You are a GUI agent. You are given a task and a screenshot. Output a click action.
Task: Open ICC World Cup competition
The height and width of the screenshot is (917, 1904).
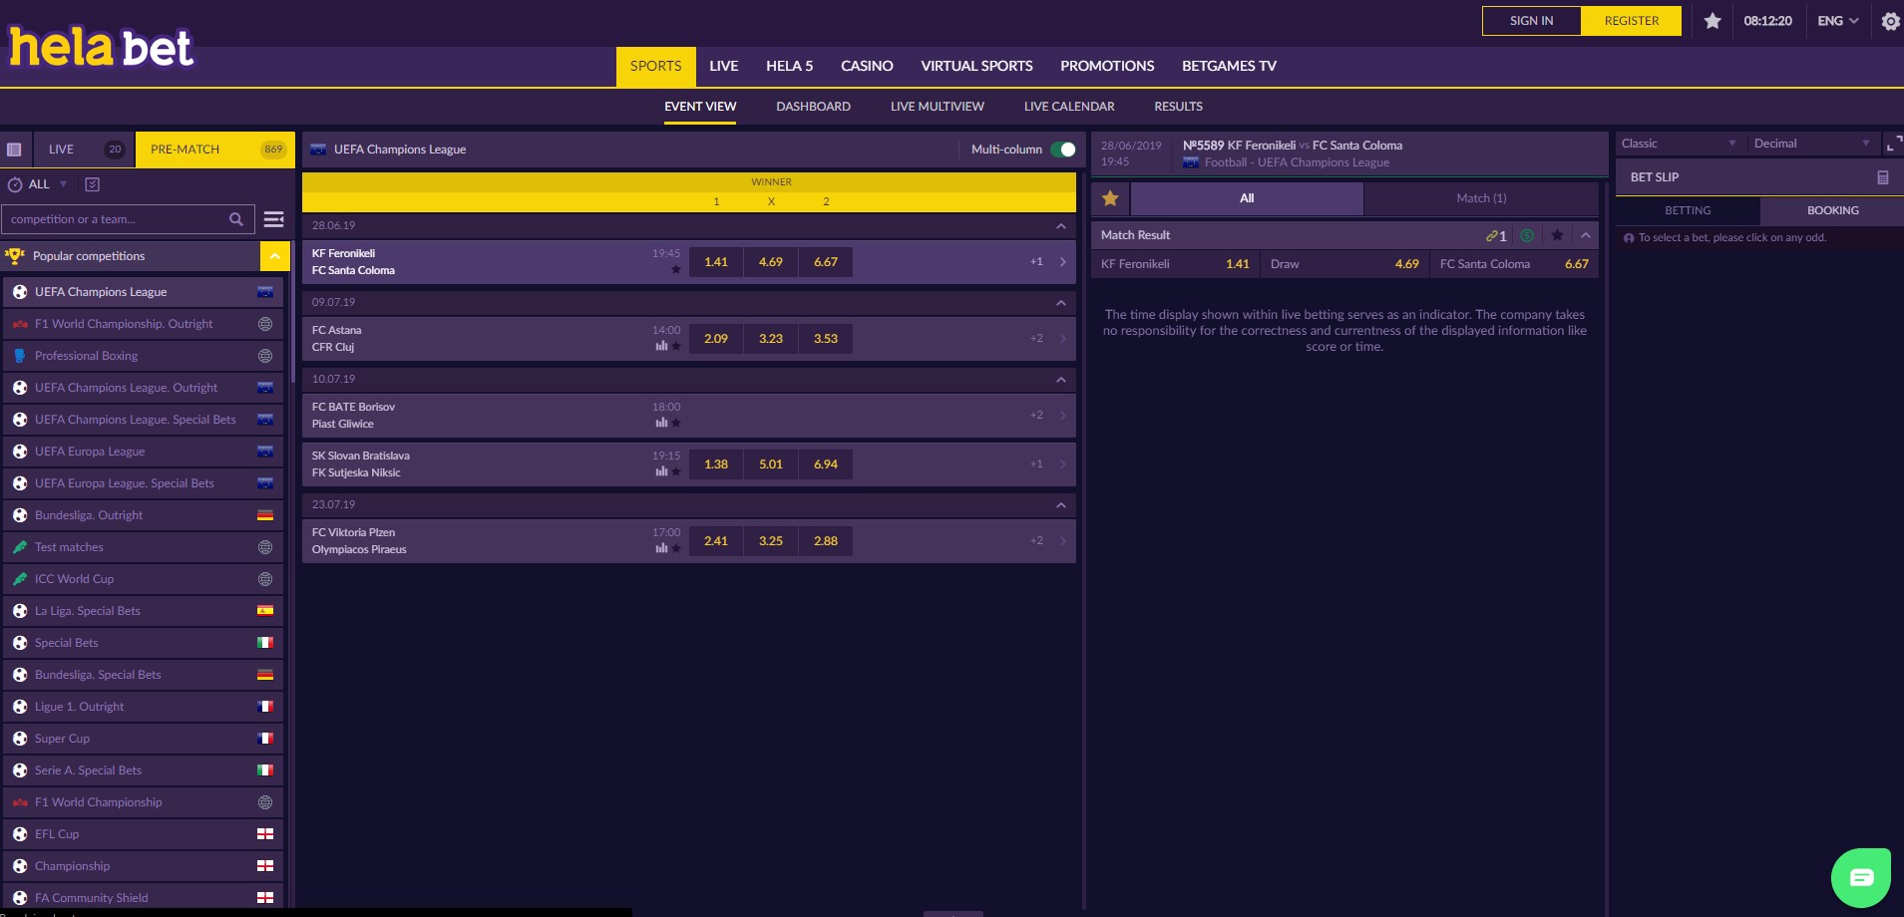pos(144,579)
